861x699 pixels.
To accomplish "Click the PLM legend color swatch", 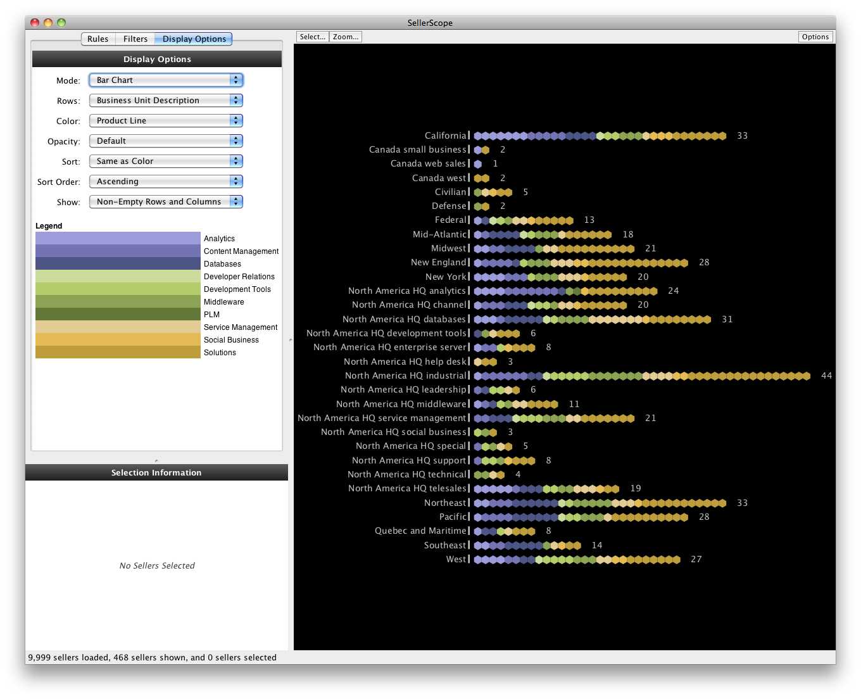I will [x=118, y=314].
